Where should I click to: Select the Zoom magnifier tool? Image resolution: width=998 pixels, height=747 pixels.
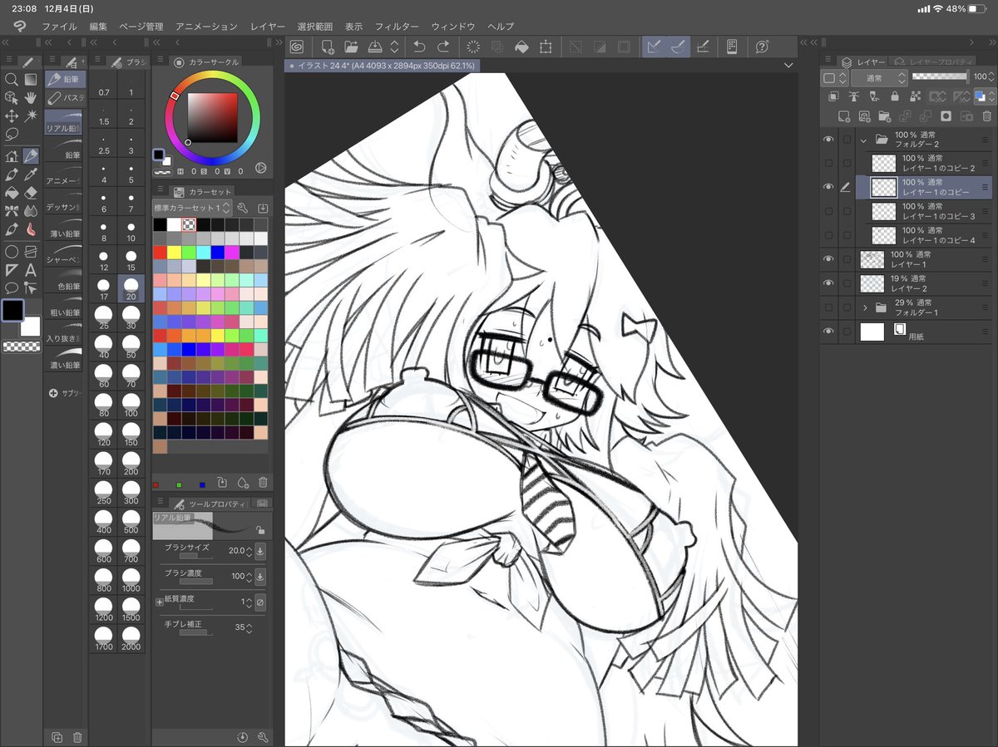click(12, 80)
